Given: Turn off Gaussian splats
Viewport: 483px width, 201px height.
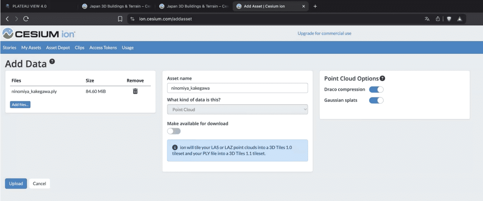Looking at the screenshot, I should 376,100.
